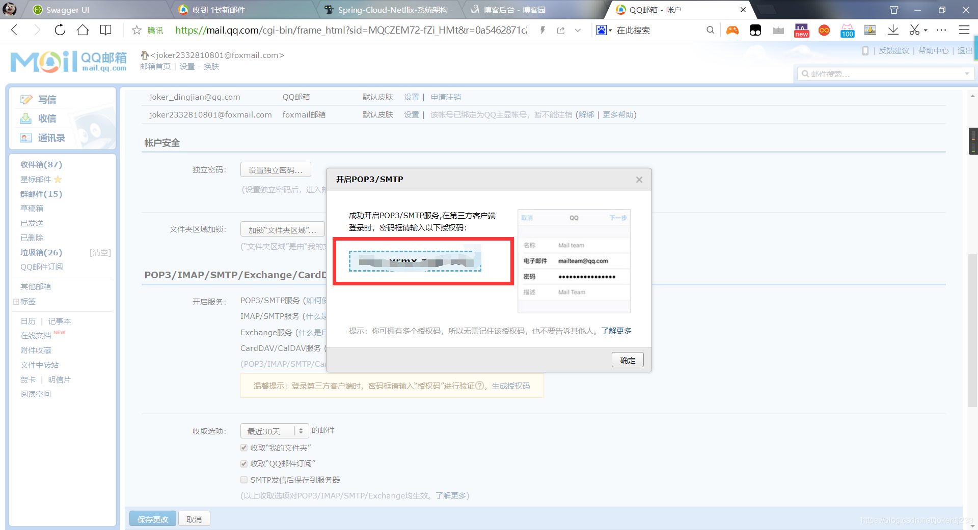
Task: Click 确定 in POP3/SMTP dialog
Action: pyautogui.click(x=628, y=360)
